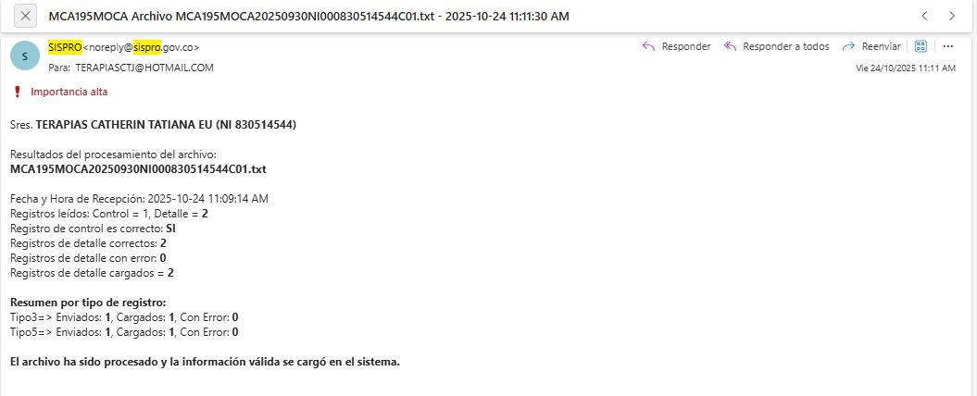Click the red high importance exclamation icon
This screenshot has width=977, height=396.
pos(17,92)
